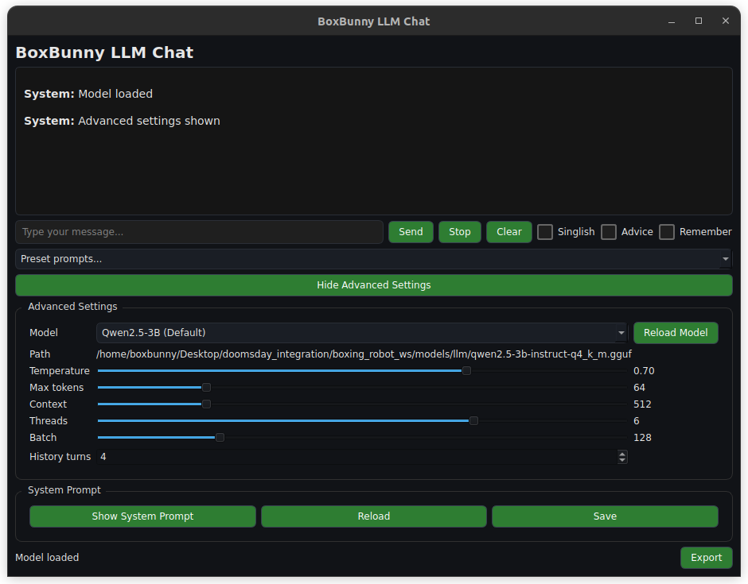This screenshot has height=584, width=748.
Task: Click the Threads slider handle
Action: 473,421
